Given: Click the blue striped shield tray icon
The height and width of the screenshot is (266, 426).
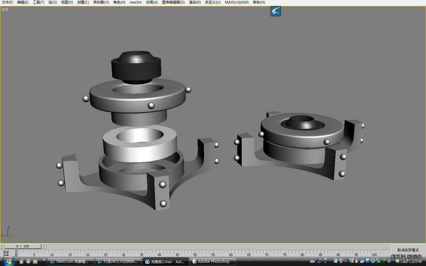Looking at the screenshot, I should [x=389, y=261].
